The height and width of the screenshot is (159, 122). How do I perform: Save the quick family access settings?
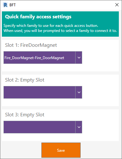point(61,150)
